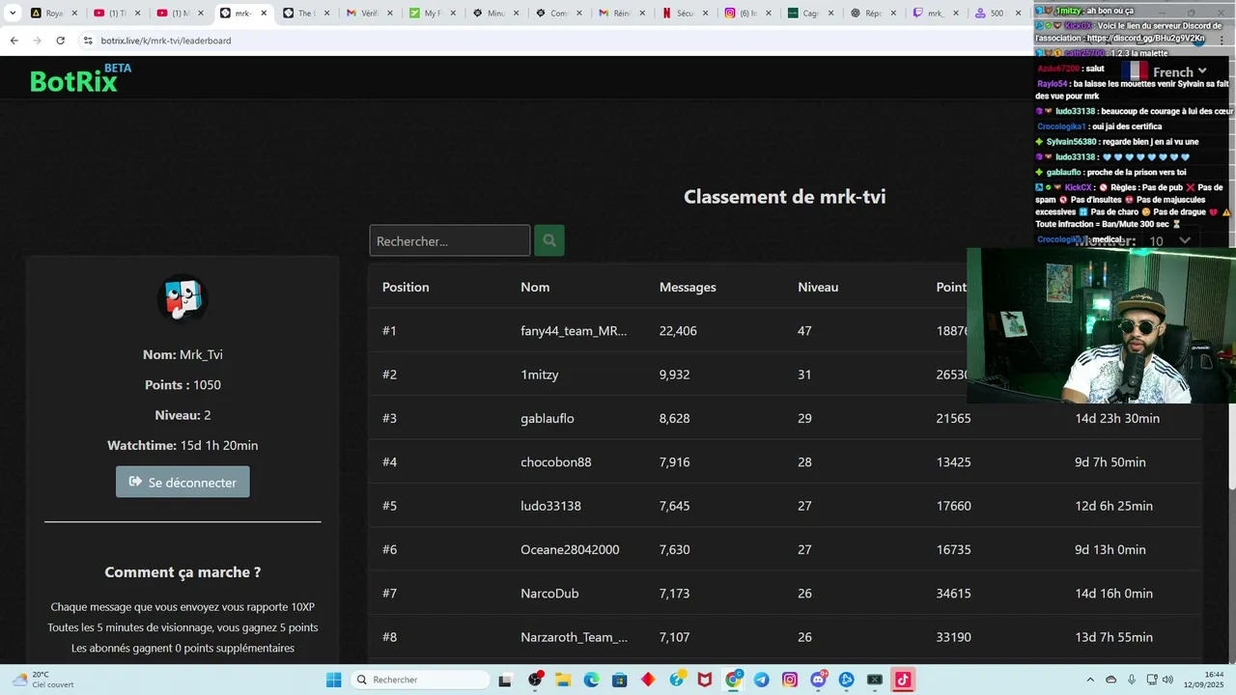
Task: Switch to the My F tab
Action: [x=434, y=14]
